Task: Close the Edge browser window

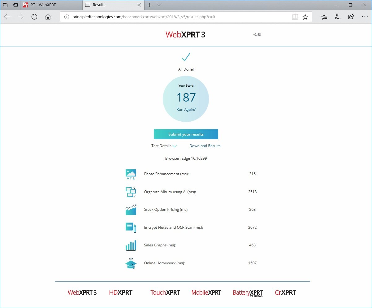Action: pyautogui.click(x=365, y=5)
